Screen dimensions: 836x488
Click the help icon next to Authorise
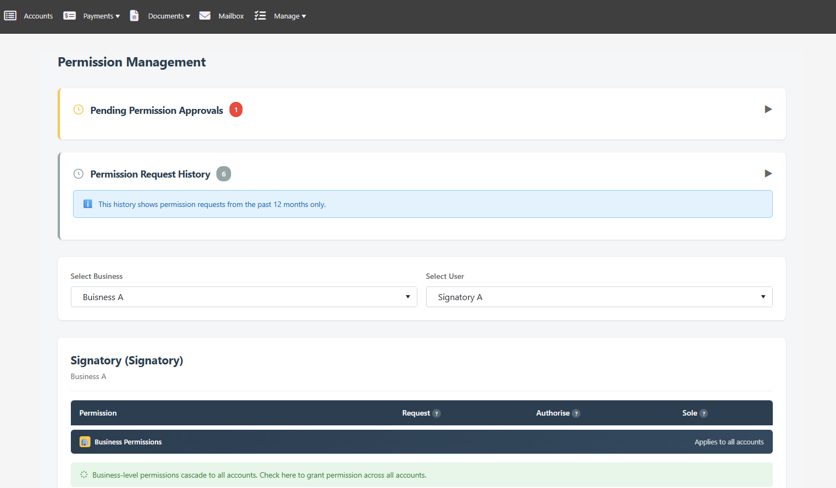[x=577, y=413]
